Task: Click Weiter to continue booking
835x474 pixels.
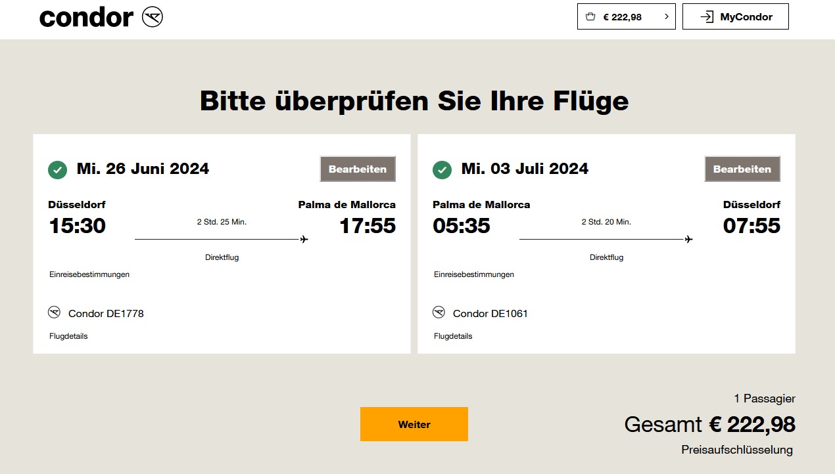Action: click(414, 423)
